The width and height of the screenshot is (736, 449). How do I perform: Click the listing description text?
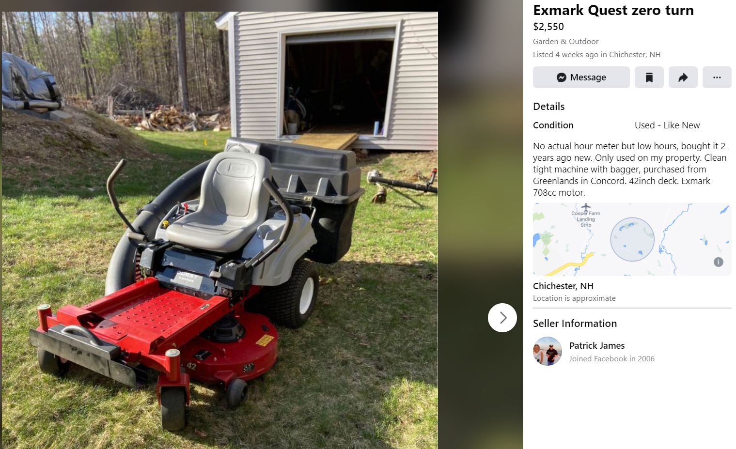(x=630, y=169)
